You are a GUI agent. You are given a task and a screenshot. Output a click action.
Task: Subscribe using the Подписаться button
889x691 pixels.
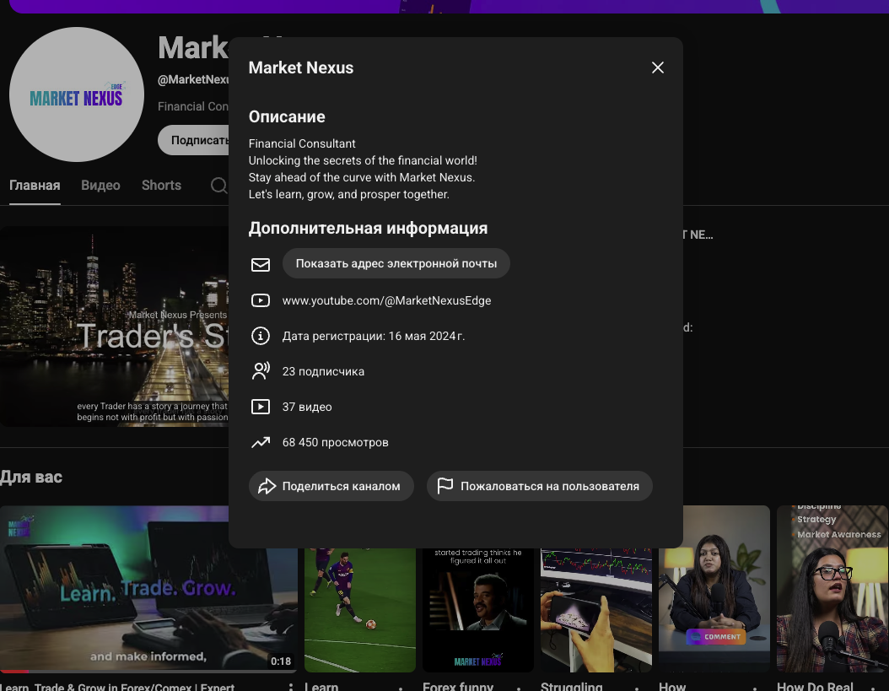coord(194,140)
